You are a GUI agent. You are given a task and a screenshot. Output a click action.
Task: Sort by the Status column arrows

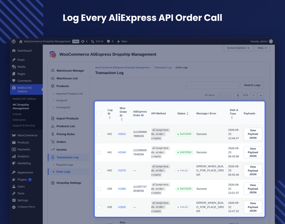coord(187,114)
